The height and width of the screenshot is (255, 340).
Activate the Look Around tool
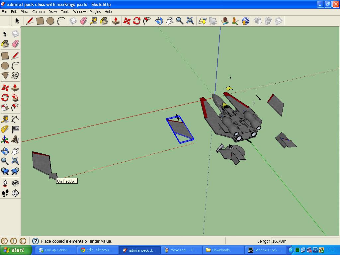coord(15,183)
